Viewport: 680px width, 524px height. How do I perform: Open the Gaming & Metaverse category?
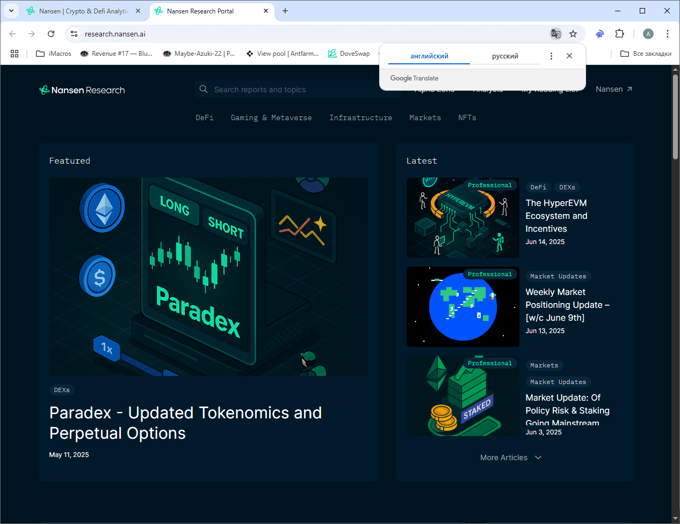pos(271,117)
